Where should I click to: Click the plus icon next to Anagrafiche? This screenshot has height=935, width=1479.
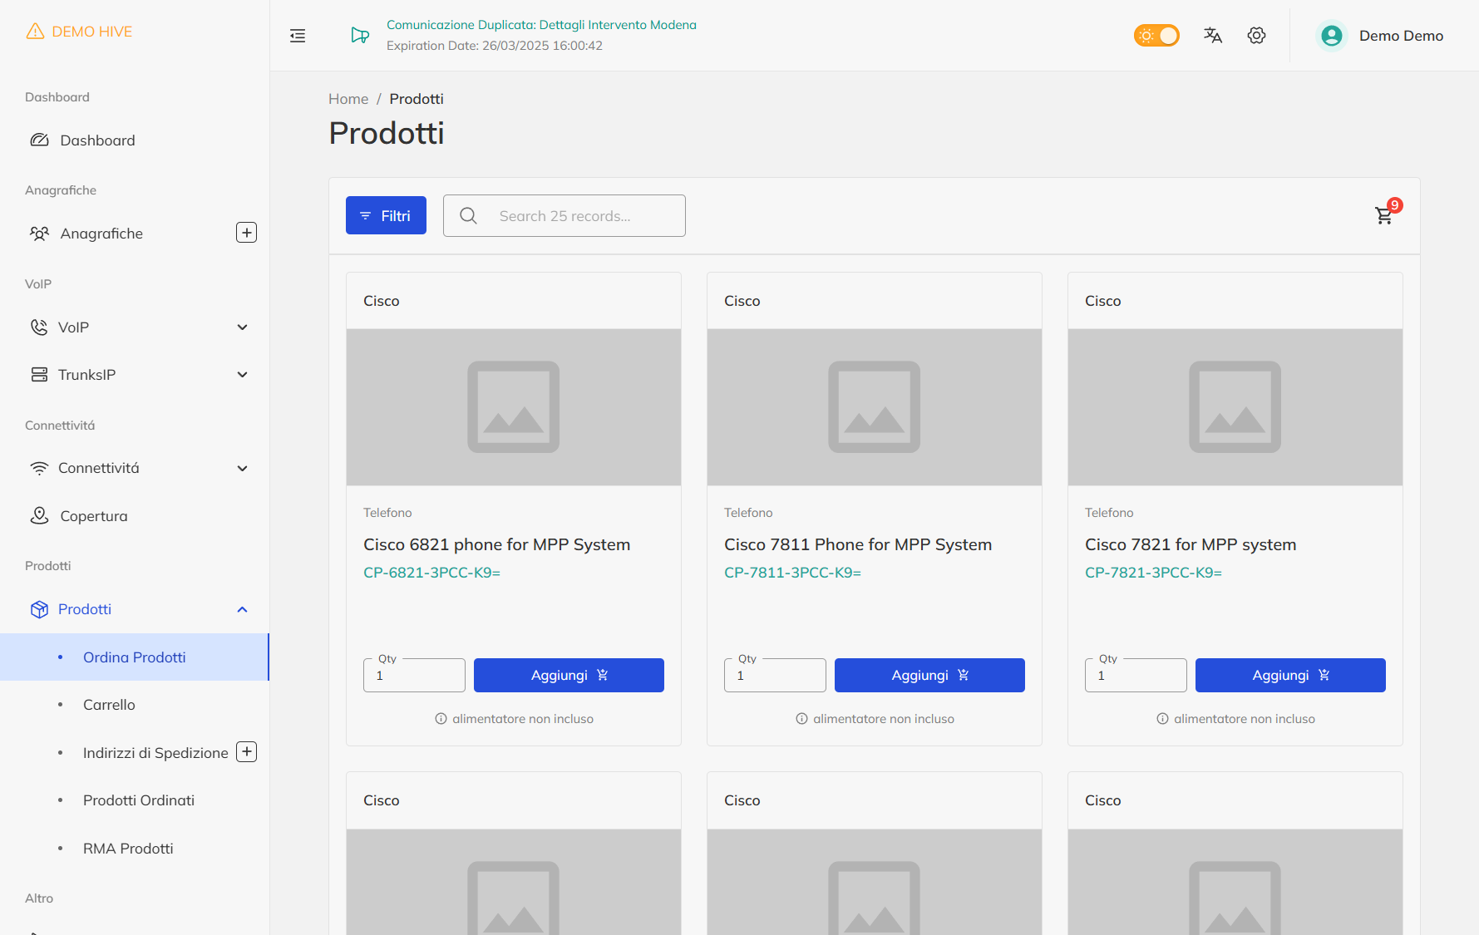(246, 233)
